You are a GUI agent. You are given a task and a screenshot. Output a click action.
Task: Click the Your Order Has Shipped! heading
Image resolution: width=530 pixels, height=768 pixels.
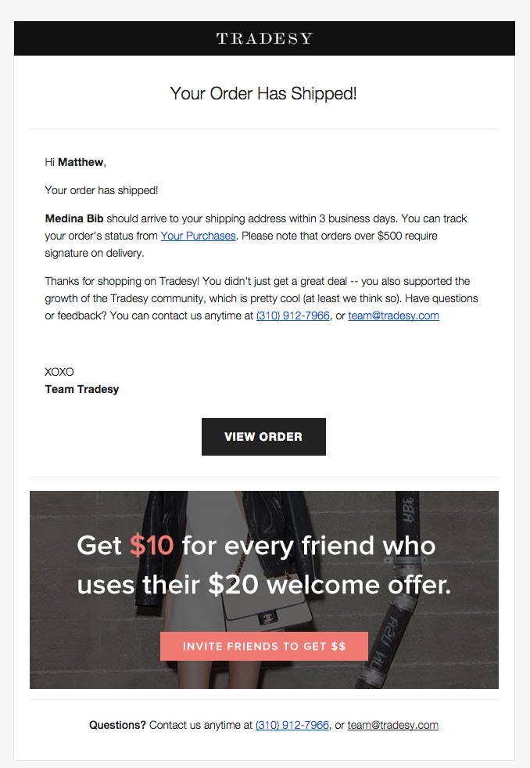point(263,93)
